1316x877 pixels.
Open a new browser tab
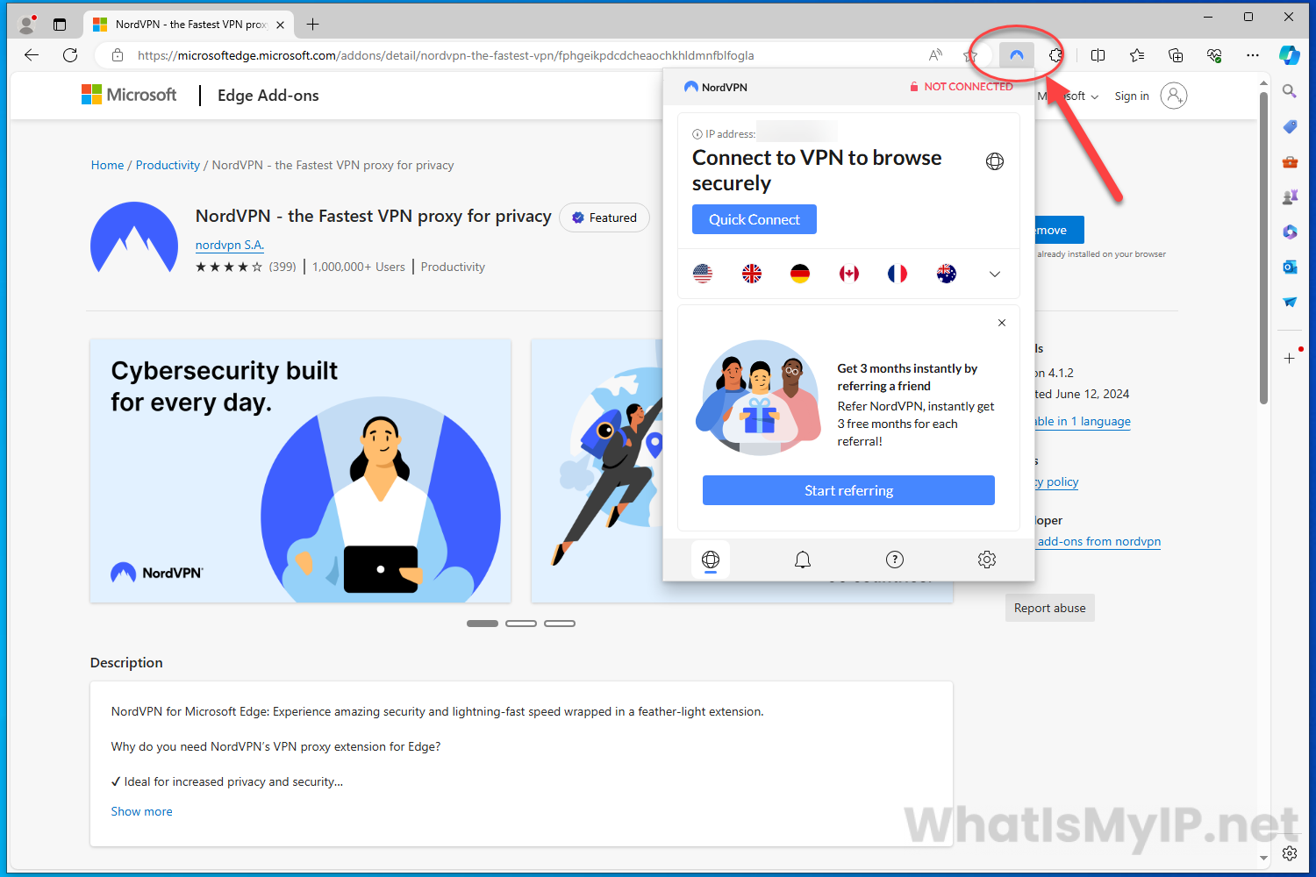click(312, 25)
